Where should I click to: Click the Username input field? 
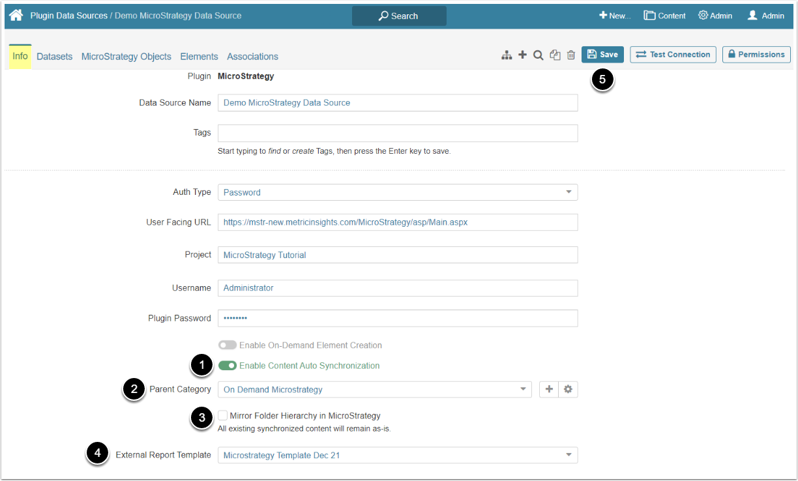pyautogui.click(x=398, y=288)
